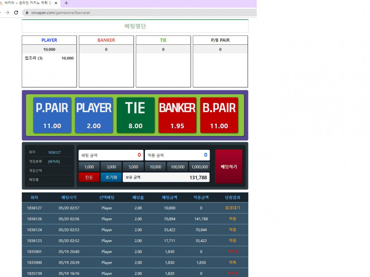This screenshot has height=277, width=370.
Task: Click the 베팅명단 heading
Action: pos(135,26)
